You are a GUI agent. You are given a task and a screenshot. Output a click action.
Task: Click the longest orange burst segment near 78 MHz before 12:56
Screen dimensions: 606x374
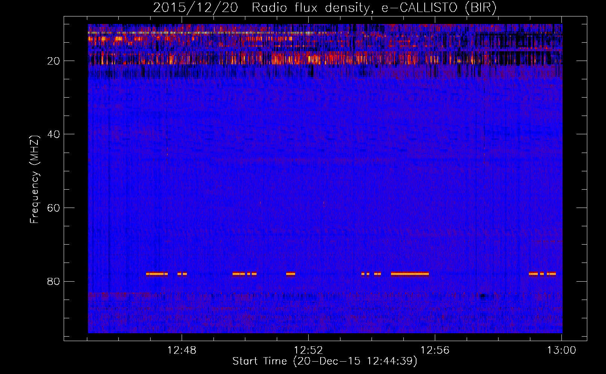410,274
